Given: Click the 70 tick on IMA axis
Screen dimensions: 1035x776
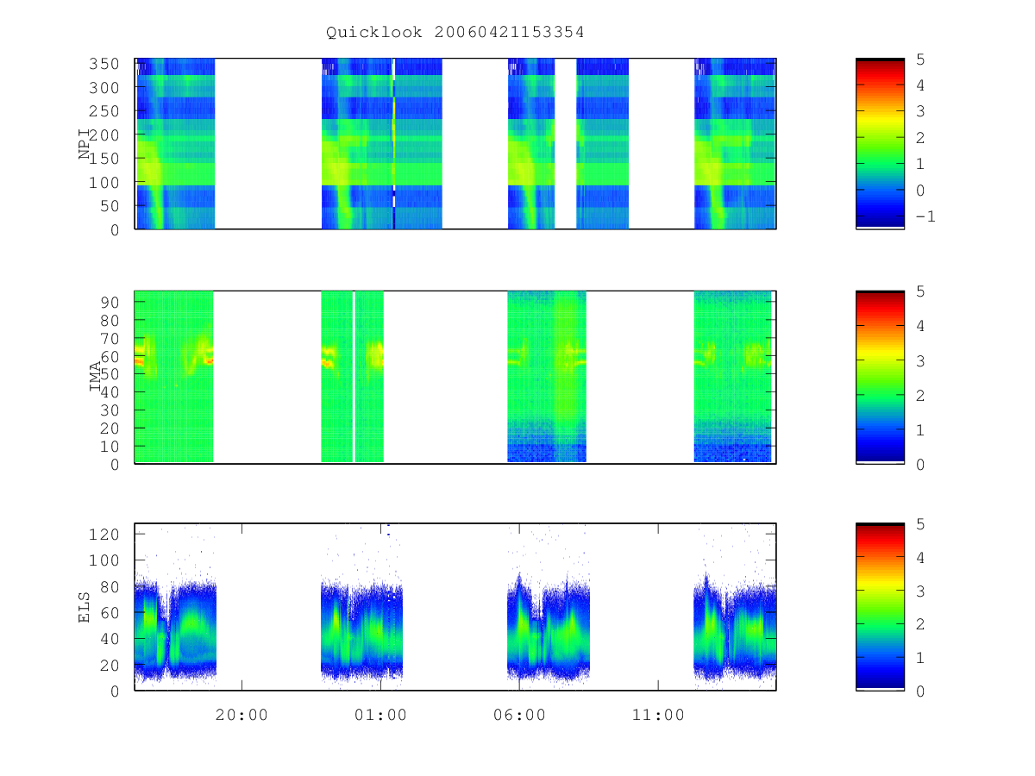Looking at the screenshot, I should coord(111,338).
